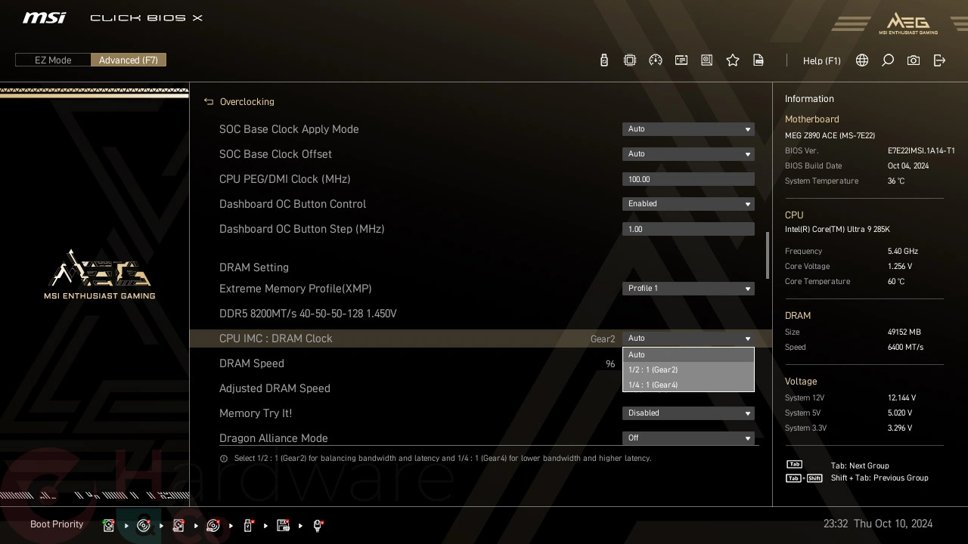Select Dashboard OC Button Control label
Image resolution: width=968 pixels, height=544 pixels.
[293, 204]
